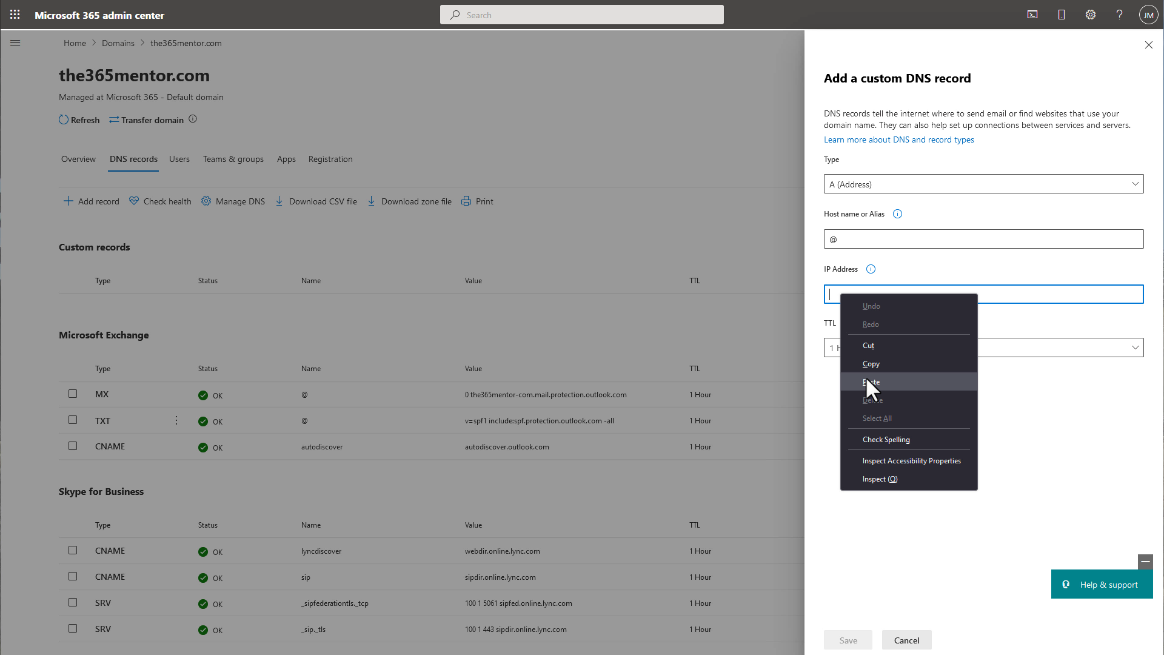Viewport: 1164px width, 655px height.
Task: Minimize the Help & support widget
Action: pyautogui.click(x=1145, y=562)
